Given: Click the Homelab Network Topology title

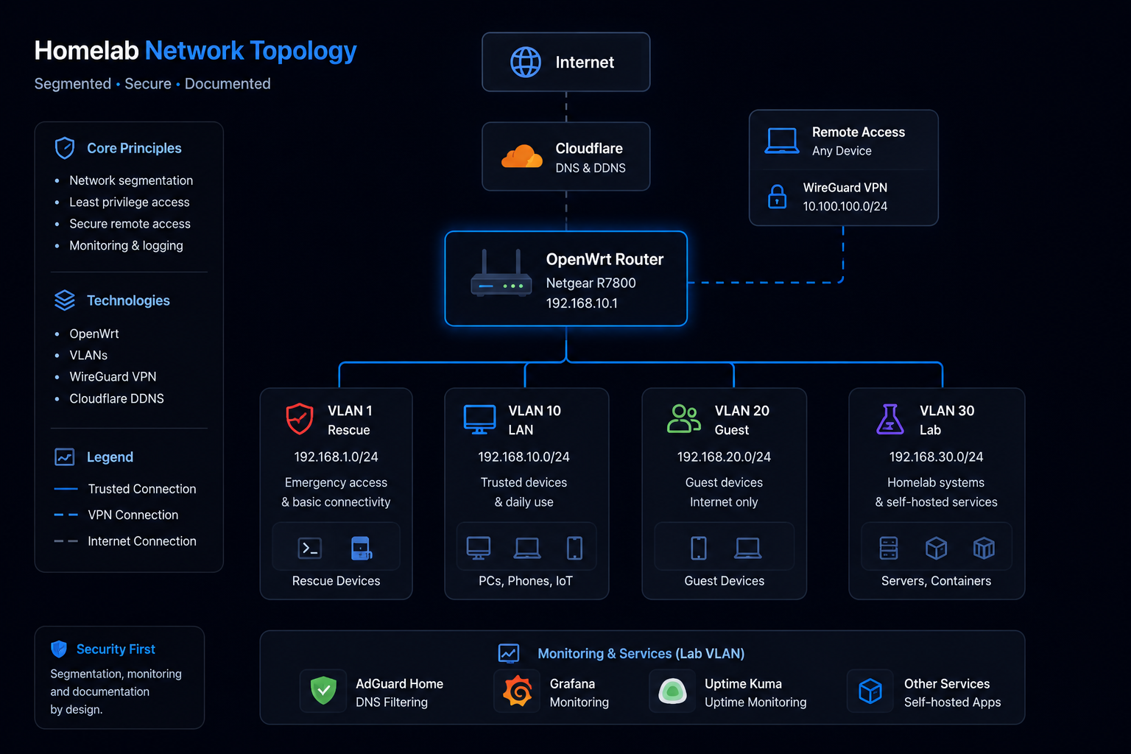Looking at the screenshot, I should pyautogui.click(x=195, y=51).
